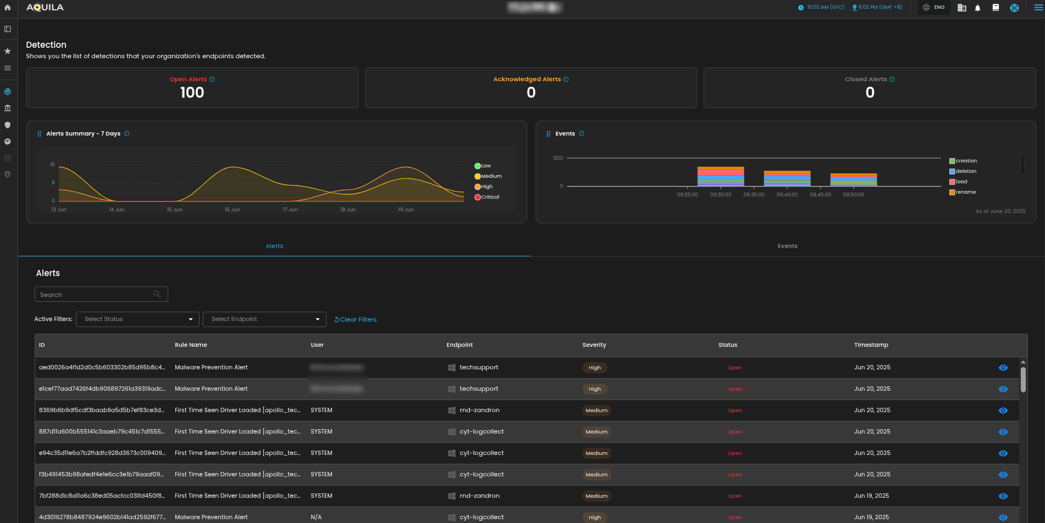Image resolution: width=1045 pixels, height=523 pixels.
Task: Expand the Select Endpoint dropdown
Action: [264, 319]
